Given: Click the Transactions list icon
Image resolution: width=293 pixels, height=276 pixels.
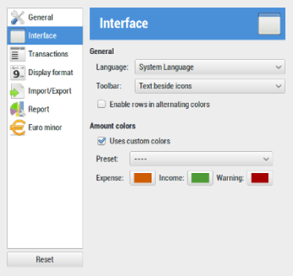Looking at the screenshot, I should [x=18, y=54].
